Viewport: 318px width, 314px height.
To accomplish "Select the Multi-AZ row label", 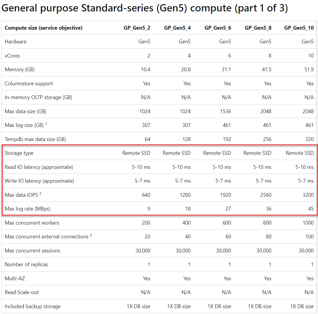I will [15, 279].
